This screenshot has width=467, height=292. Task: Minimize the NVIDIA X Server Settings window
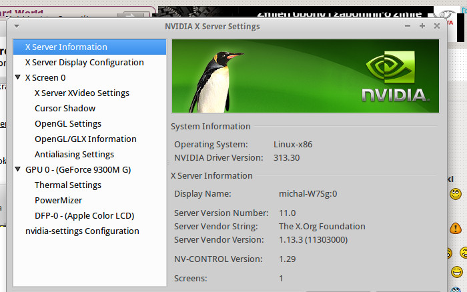click(x=408, y=26)
